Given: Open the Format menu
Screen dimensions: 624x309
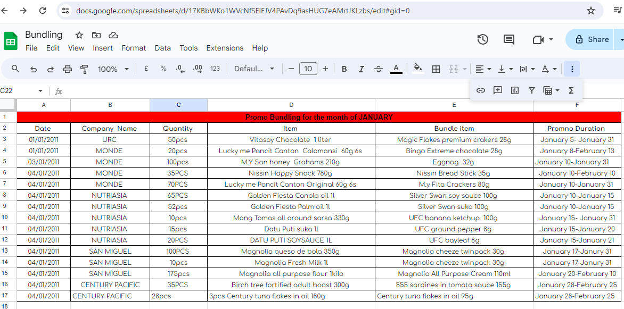Looking at the screenshot, I should (134, 48).
